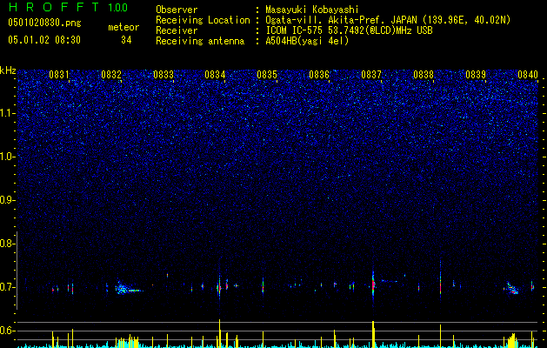Click the 0836 time marker
The width and height of the screenshot is (547, 348).
319,74
